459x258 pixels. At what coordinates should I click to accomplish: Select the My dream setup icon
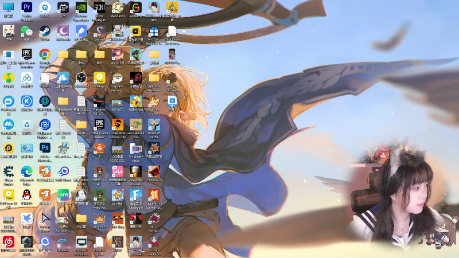coord(135,148)
